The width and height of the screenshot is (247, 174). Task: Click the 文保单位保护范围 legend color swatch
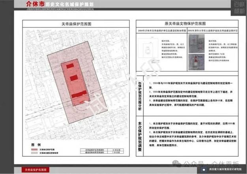coord(34,150)
